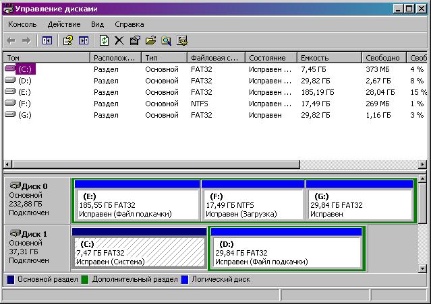Open the Help question-mark toolbar icon
The width and height of the screenshot is (431, 304).
coord(68,40)
